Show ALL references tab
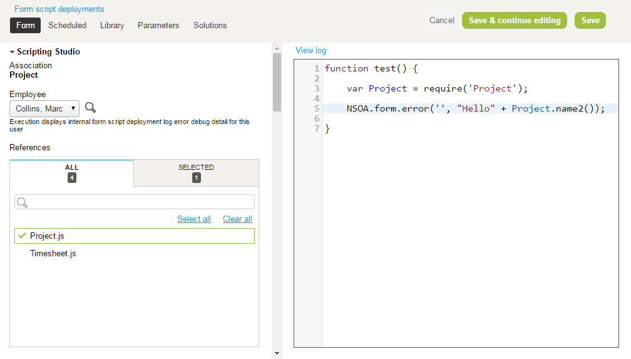 coord(71,174)
